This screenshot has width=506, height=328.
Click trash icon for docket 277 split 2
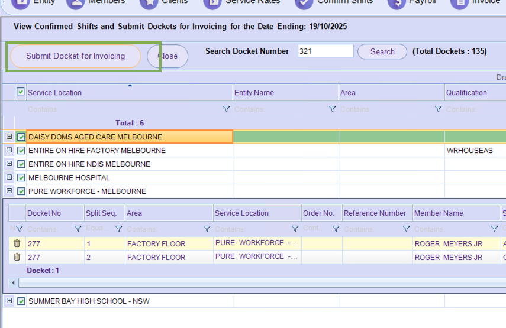17,257
